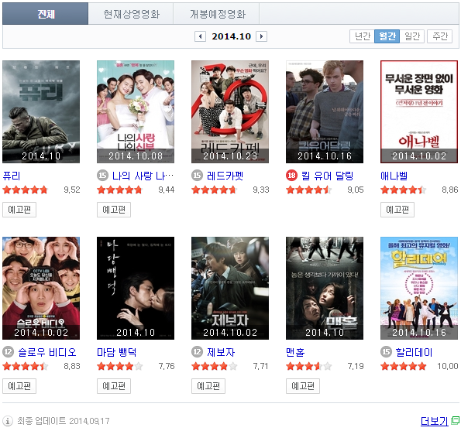The image size is (461, 431).
Task: Click the 제보자 title link
Action: [221, 352]
